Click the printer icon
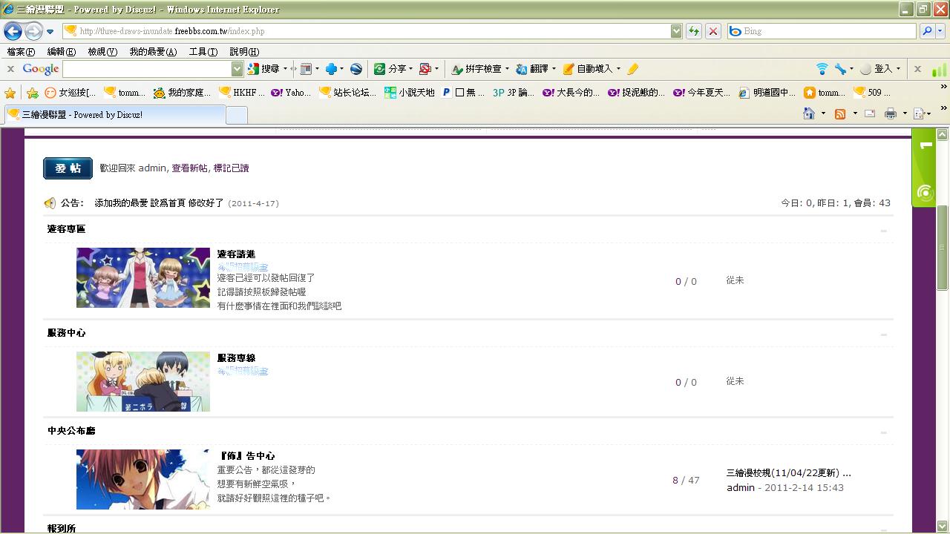 [891, 113]
